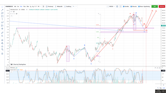166x93 pixels.
Task: Click the current price label on price axis
Action: 163,26
